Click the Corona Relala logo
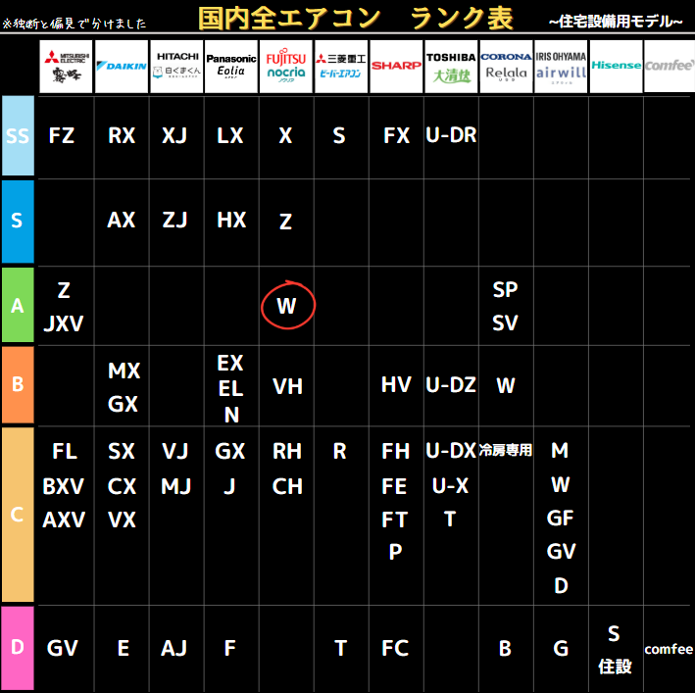Viewport: 695px width, 693px height. click(x=506, y=67)
